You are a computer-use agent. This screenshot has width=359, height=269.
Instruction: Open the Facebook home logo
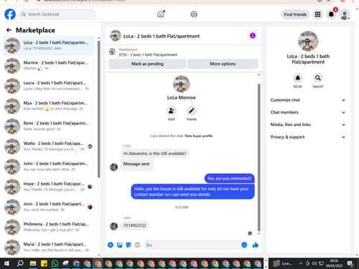10,14
